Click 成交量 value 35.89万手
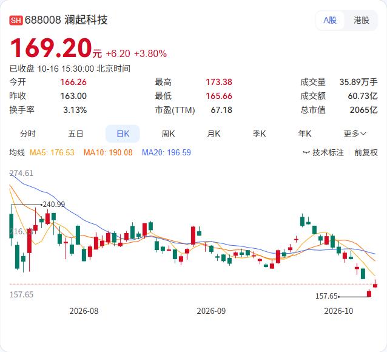 click(x=358, y=82)
